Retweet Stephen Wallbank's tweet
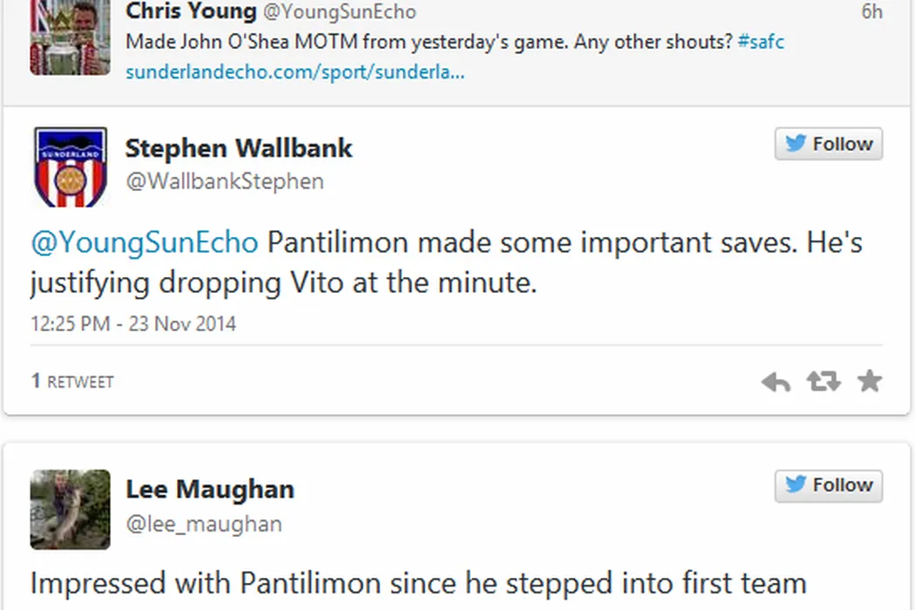Image resolution: width=915 pixels, height=610 pixels. pos(823,382)
